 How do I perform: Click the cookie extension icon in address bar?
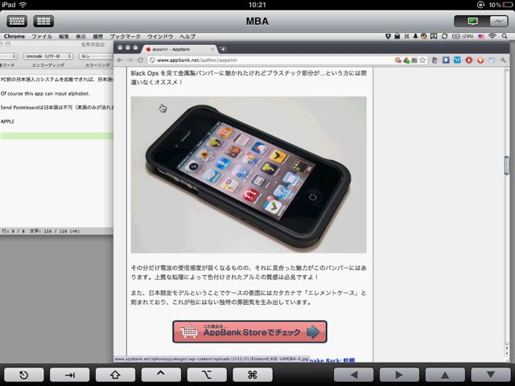click(x=398, y=60)
